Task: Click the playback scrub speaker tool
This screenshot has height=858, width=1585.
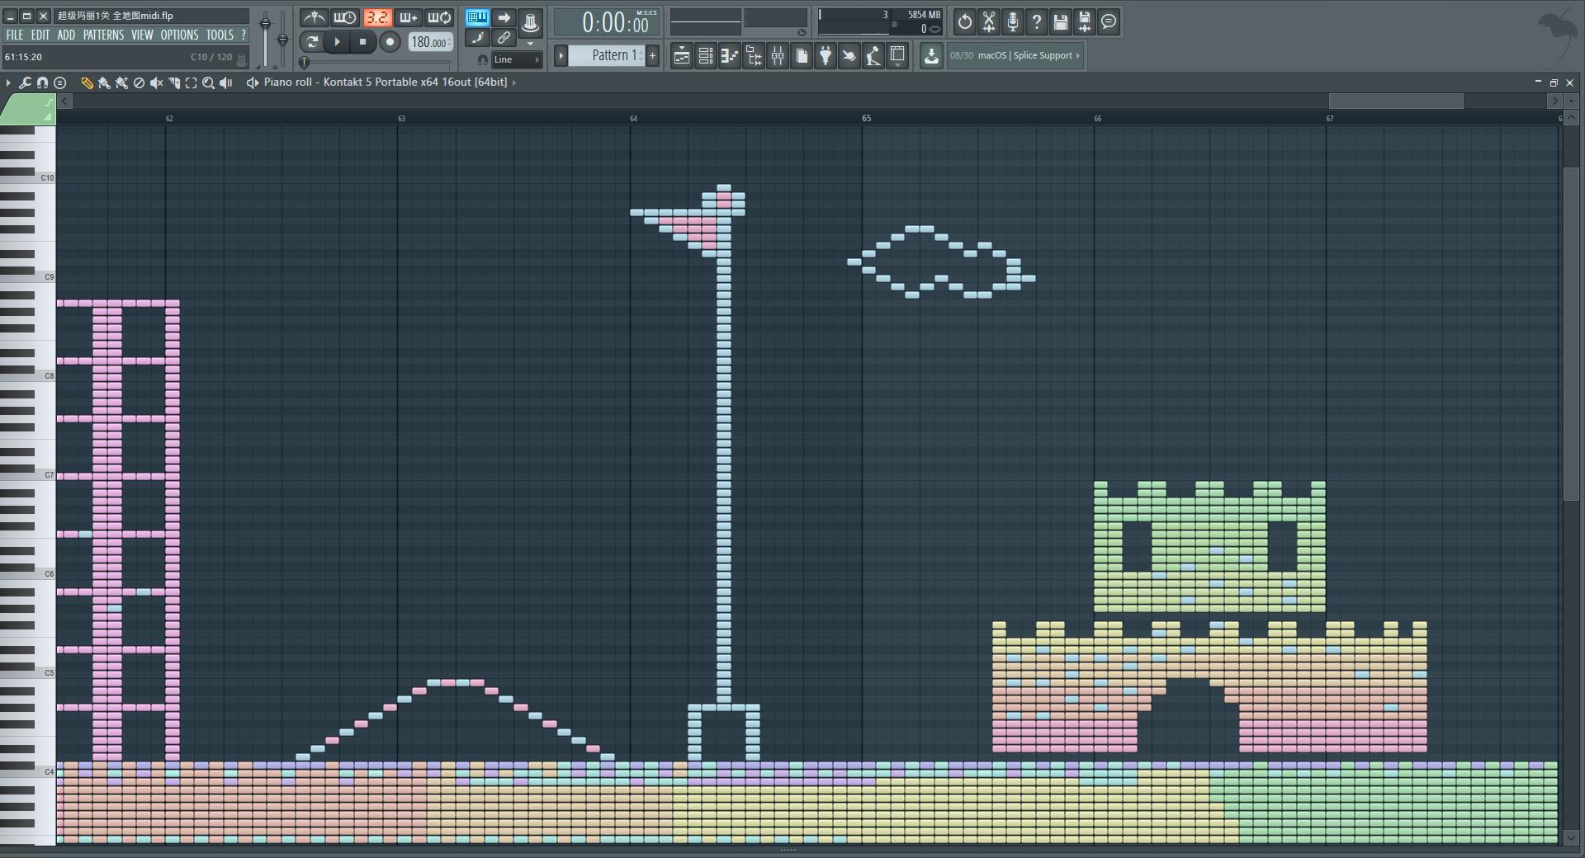Action: point(226,82)
